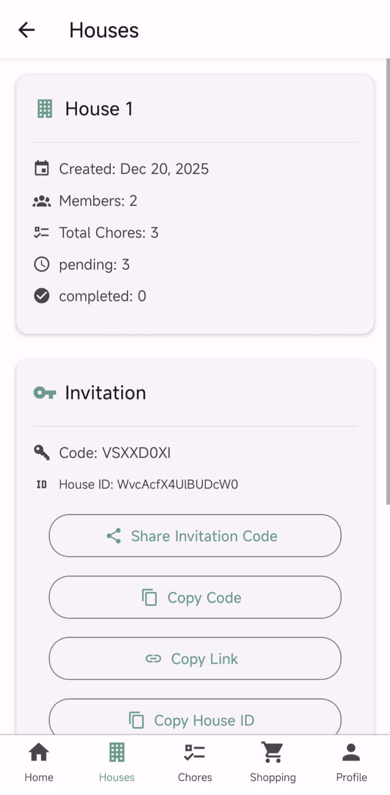Screen dimensions: 390x795
Task: Click the green Invitation key icon
Action: (x=45, y=393)
